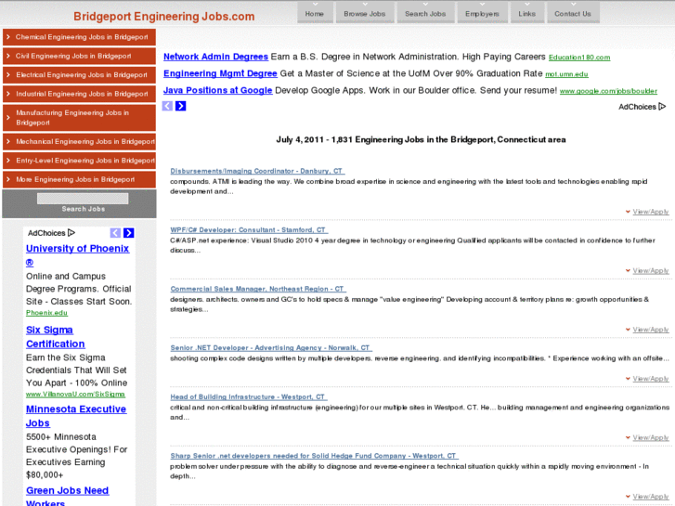The height and width of the screenshot is (506, 675).
Task: Open More Engineering Jobs in Bridgeport
Action: point(79,179)
